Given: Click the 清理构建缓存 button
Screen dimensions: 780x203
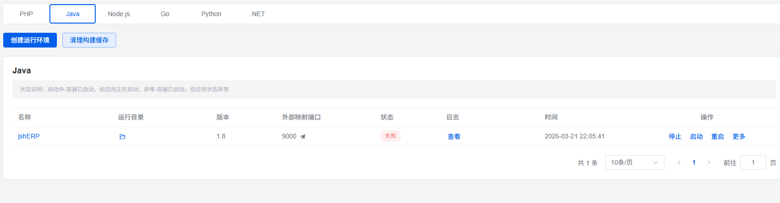Looking at the screenshot, I should pos(89,40).
